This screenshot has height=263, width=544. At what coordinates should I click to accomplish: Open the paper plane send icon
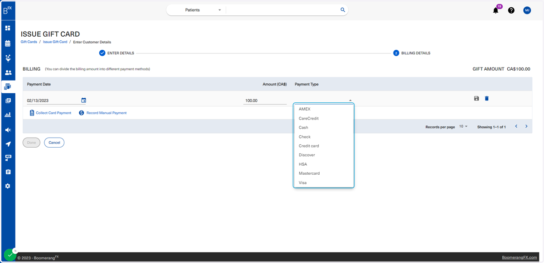(x=8, y=144)
